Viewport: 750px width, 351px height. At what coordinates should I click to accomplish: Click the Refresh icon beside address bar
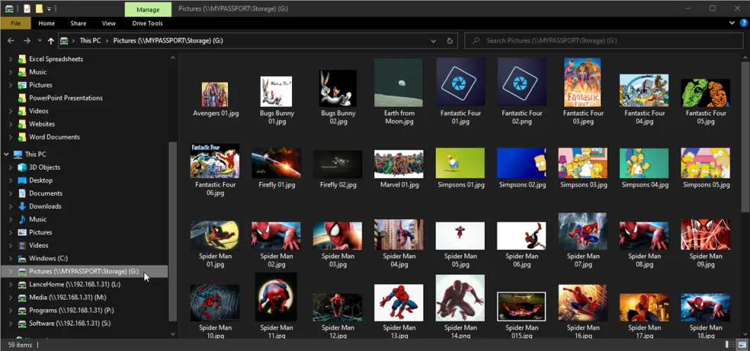pyautogui.click(x=450, y=41)
